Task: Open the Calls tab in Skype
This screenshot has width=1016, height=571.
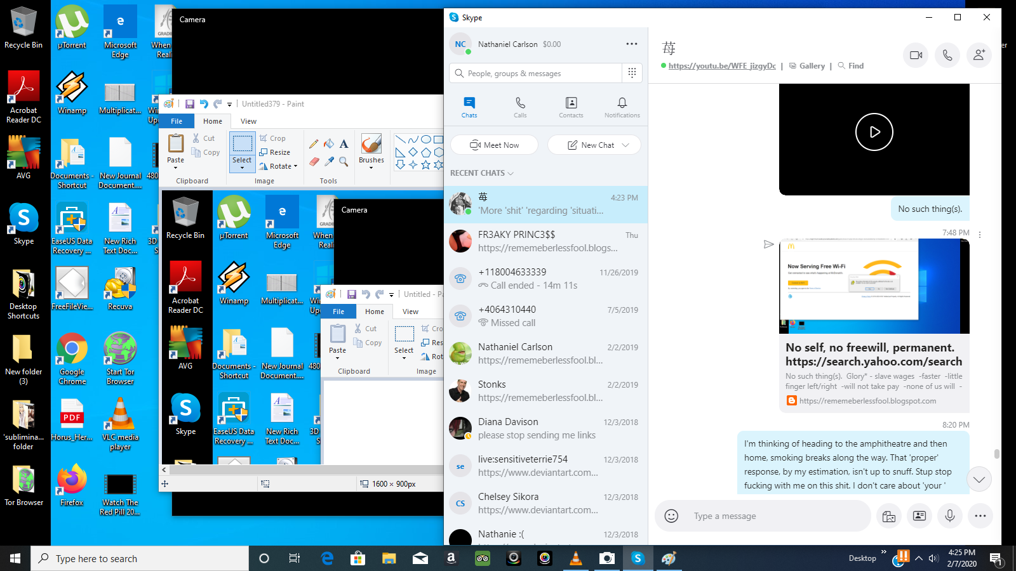Action: pos(520,107)
